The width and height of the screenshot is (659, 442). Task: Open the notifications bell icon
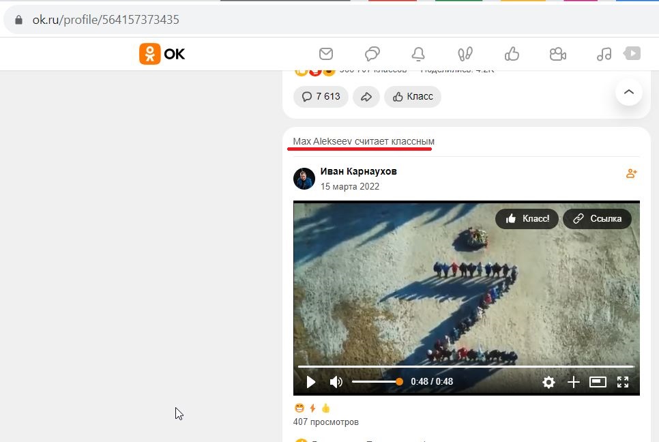(x=418, y=54)
